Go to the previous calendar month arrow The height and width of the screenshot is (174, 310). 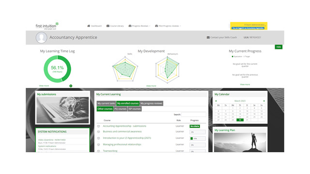pyautogui.click(x=216, y=101)
